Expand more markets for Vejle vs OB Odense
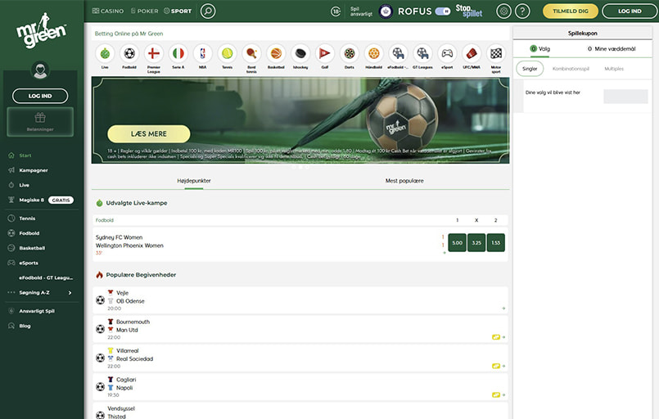The image size is (659, 419). [x=503, y=309]
